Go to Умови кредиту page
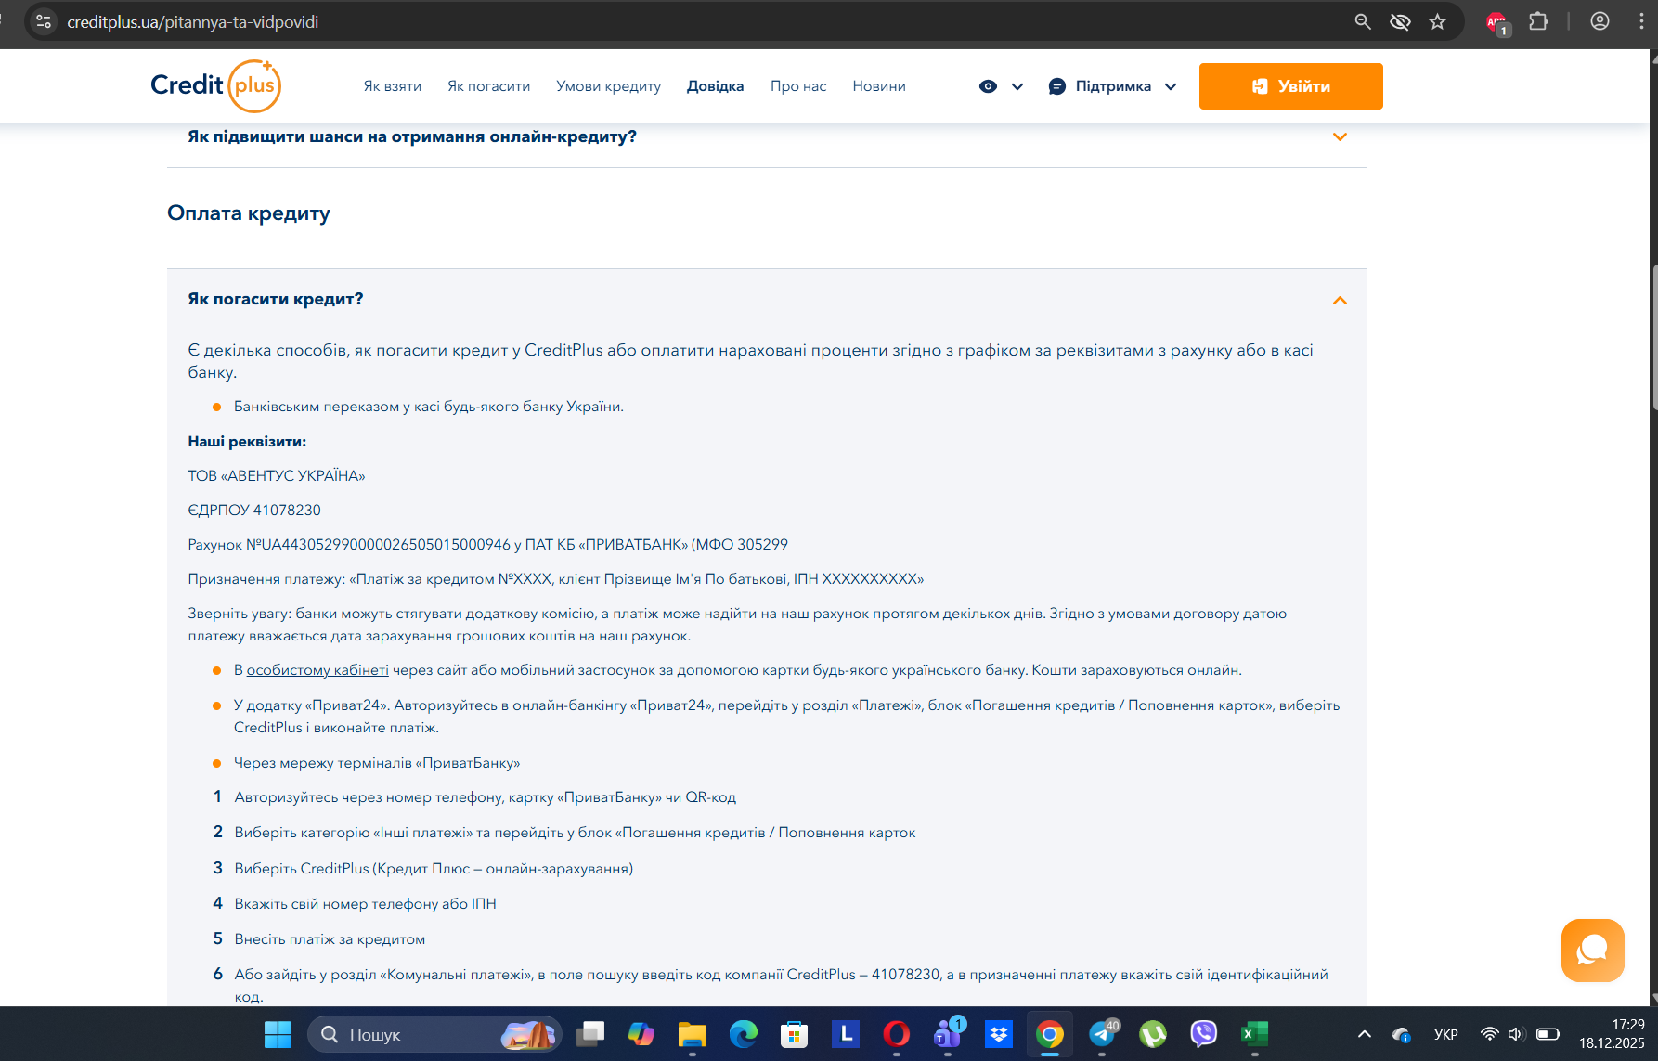The height and width of the screenshot is (1061, 1658). click(x=608, y=86)
